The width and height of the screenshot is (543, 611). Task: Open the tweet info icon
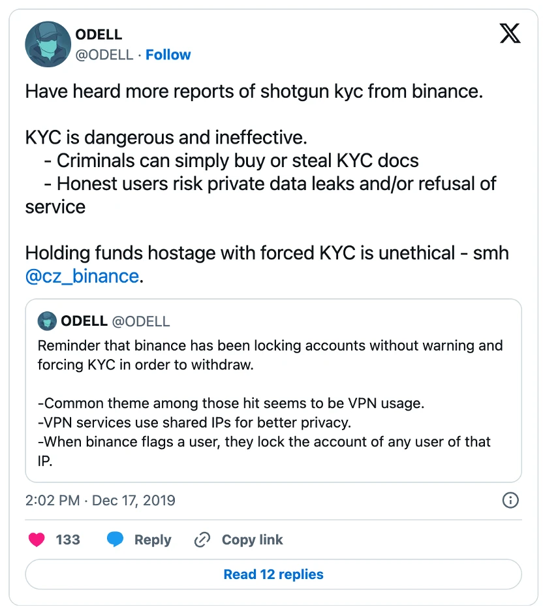tap(510, 501)
